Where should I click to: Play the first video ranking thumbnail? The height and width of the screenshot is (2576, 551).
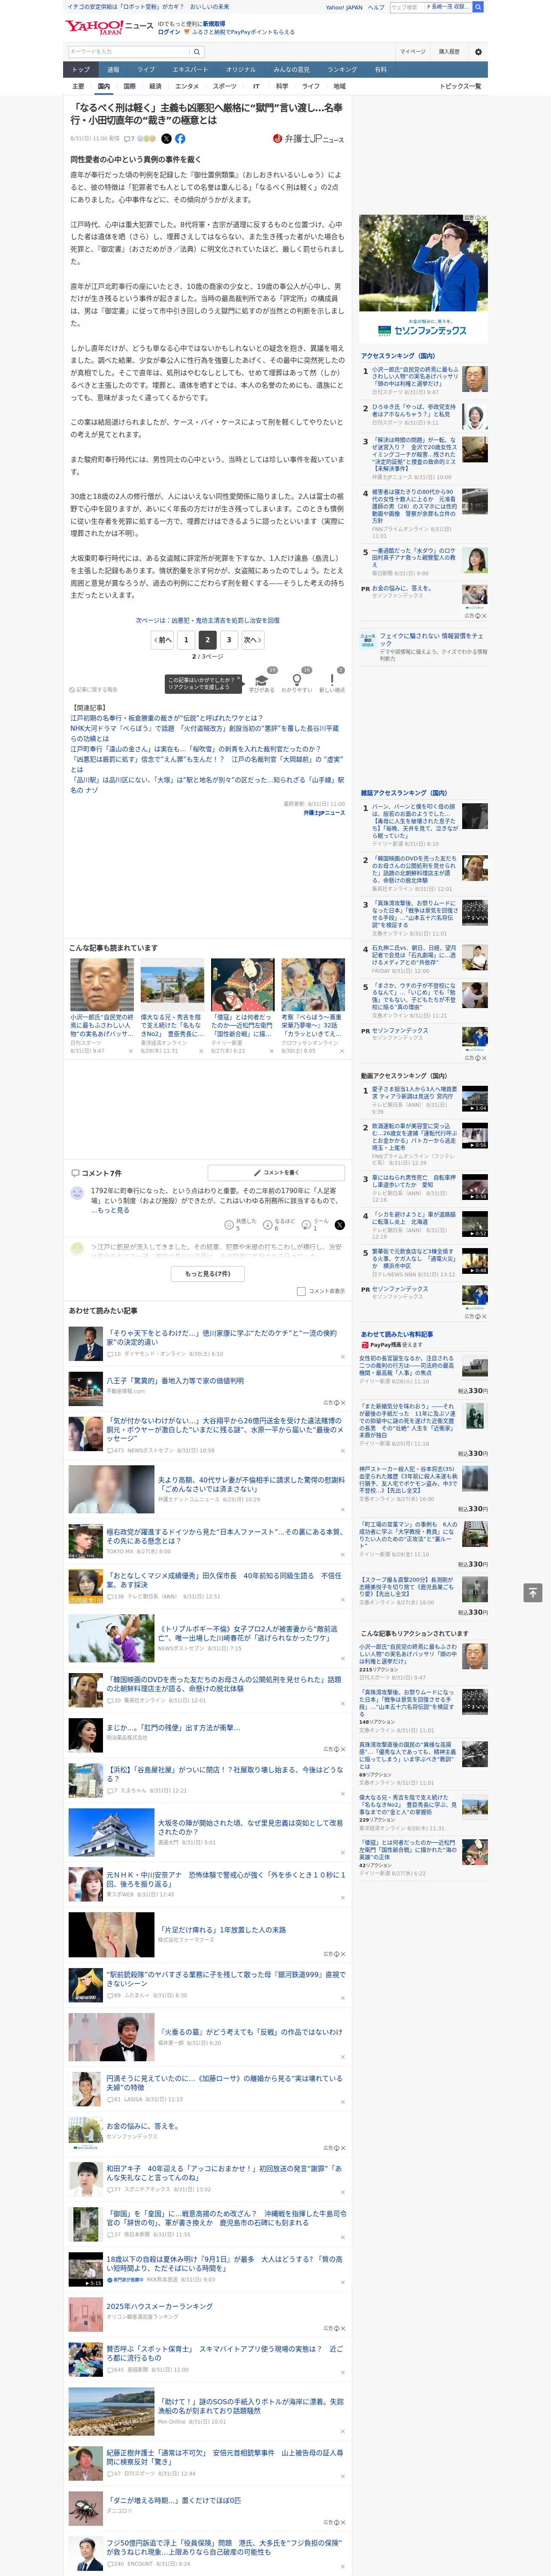[x=475, y=1099]
